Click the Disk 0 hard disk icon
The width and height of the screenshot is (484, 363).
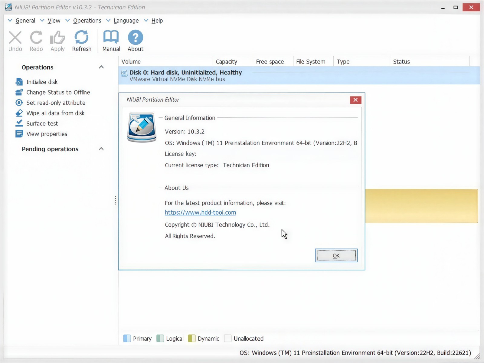pos(124,73)
